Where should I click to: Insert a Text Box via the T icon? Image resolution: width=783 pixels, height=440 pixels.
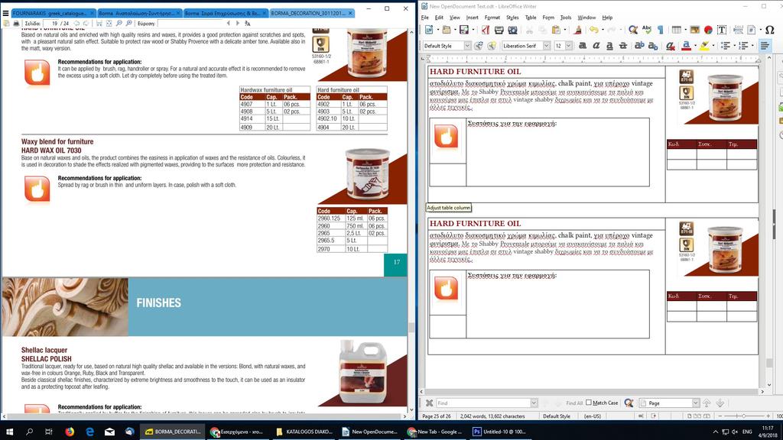tap(722, 31)
